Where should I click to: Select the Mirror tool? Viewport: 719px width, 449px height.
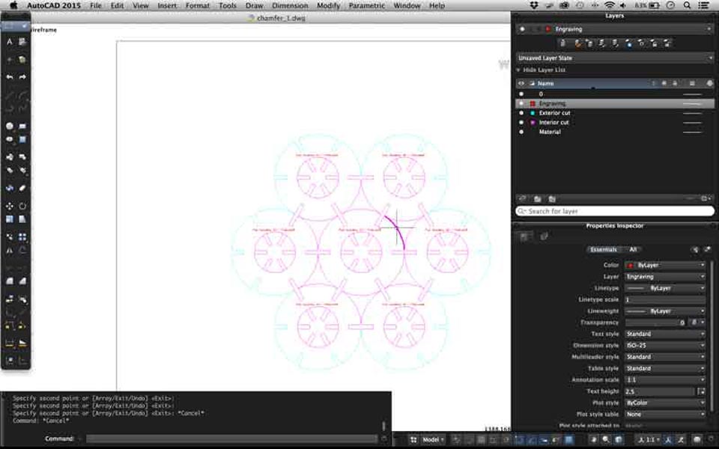(10, 251)
